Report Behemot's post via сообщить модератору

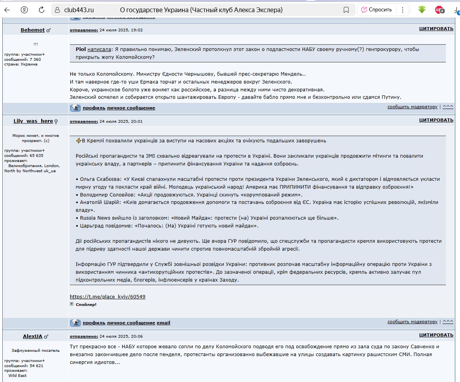[x=412, y=107]
